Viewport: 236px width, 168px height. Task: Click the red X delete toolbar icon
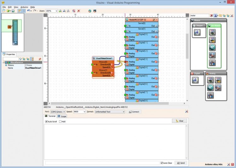click(x=79, y=11)
